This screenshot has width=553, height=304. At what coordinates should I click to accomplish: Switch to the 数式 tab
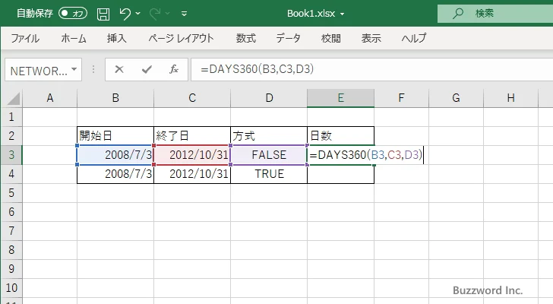[x=246, y=38]
